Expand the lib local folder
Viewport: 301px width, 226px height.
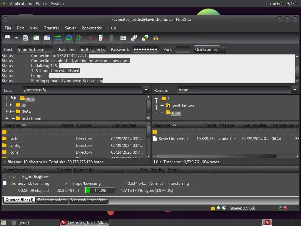[11, 105]
